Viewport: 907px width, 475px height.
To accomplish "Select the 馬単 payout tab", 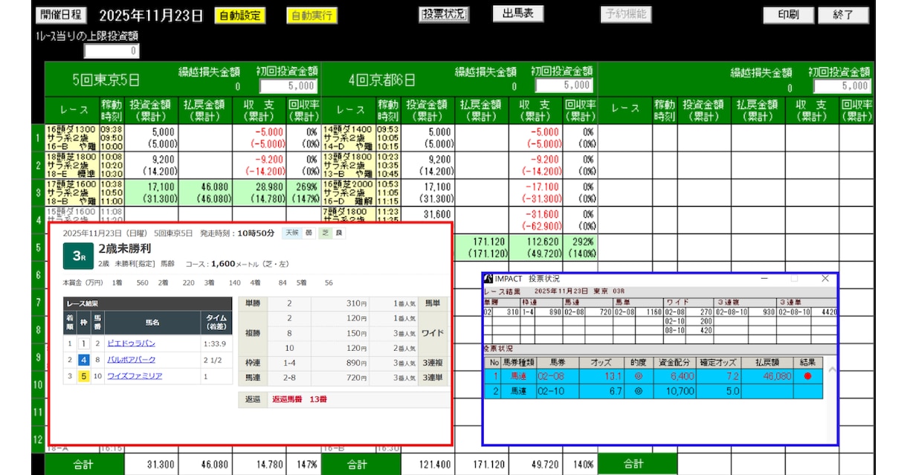I will tap(432, 303).
